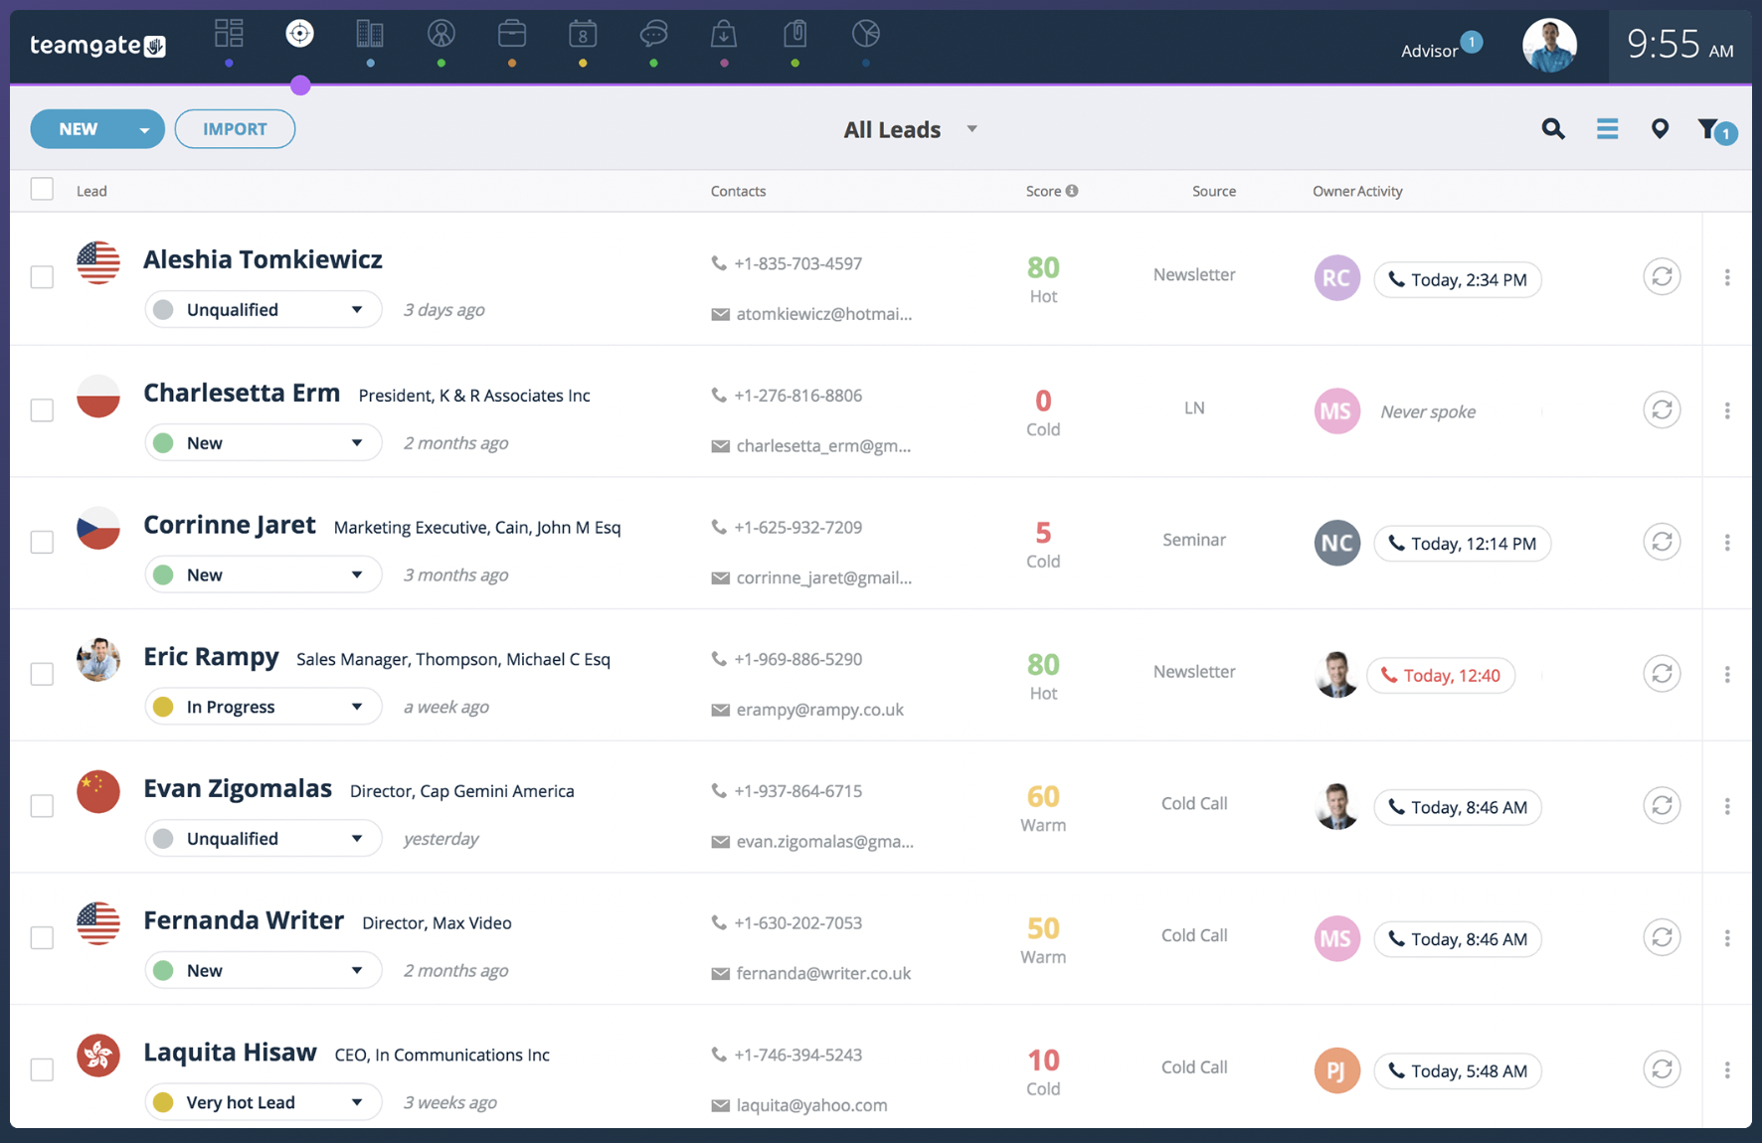
Task: Click email erampy@rampy.co.uk
Action: (x=819, y=710)
